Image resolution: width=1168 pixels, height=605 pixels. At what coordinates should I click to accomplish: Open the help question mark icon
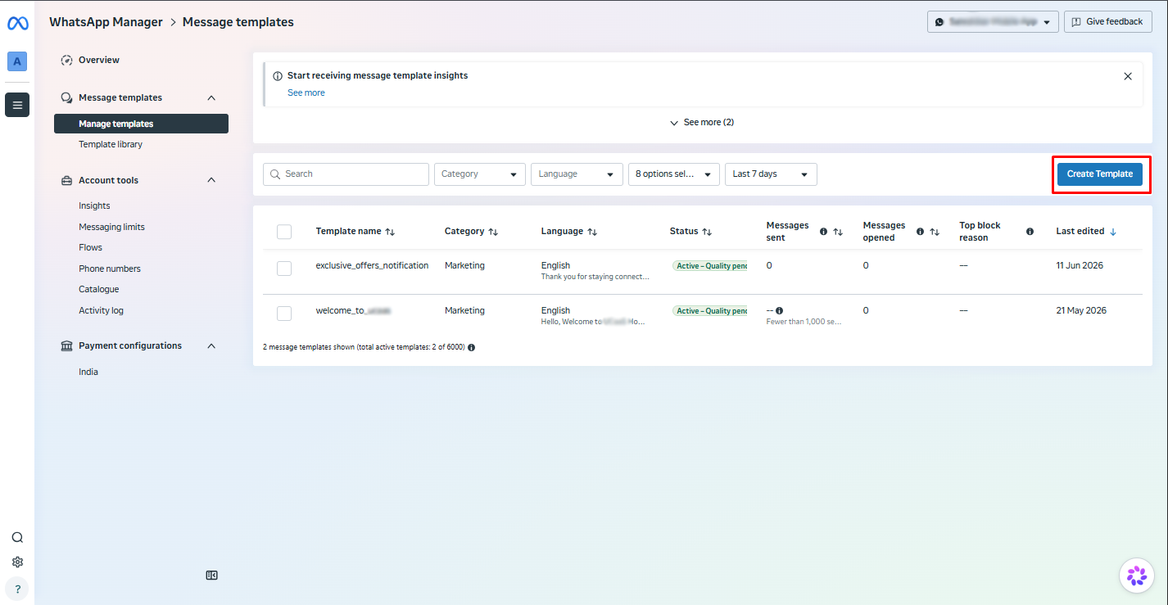[x=17, y=589]
